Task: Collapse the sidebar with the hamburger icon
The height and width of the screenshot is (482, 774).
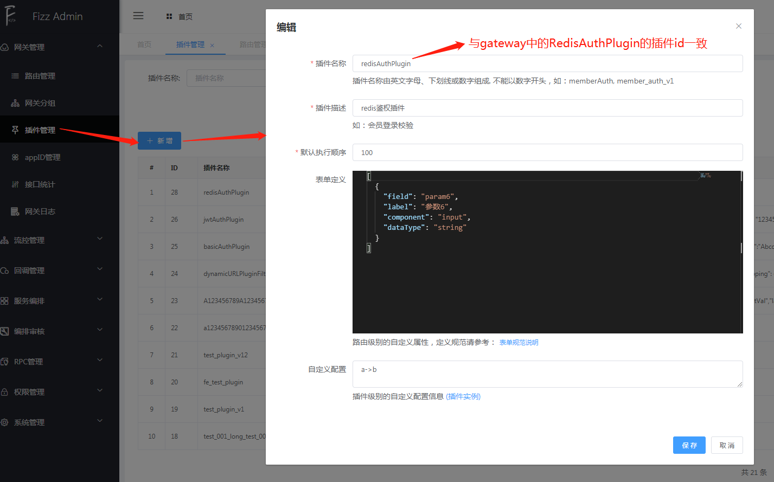Action: pyautogui.click(x=138, y=16)
